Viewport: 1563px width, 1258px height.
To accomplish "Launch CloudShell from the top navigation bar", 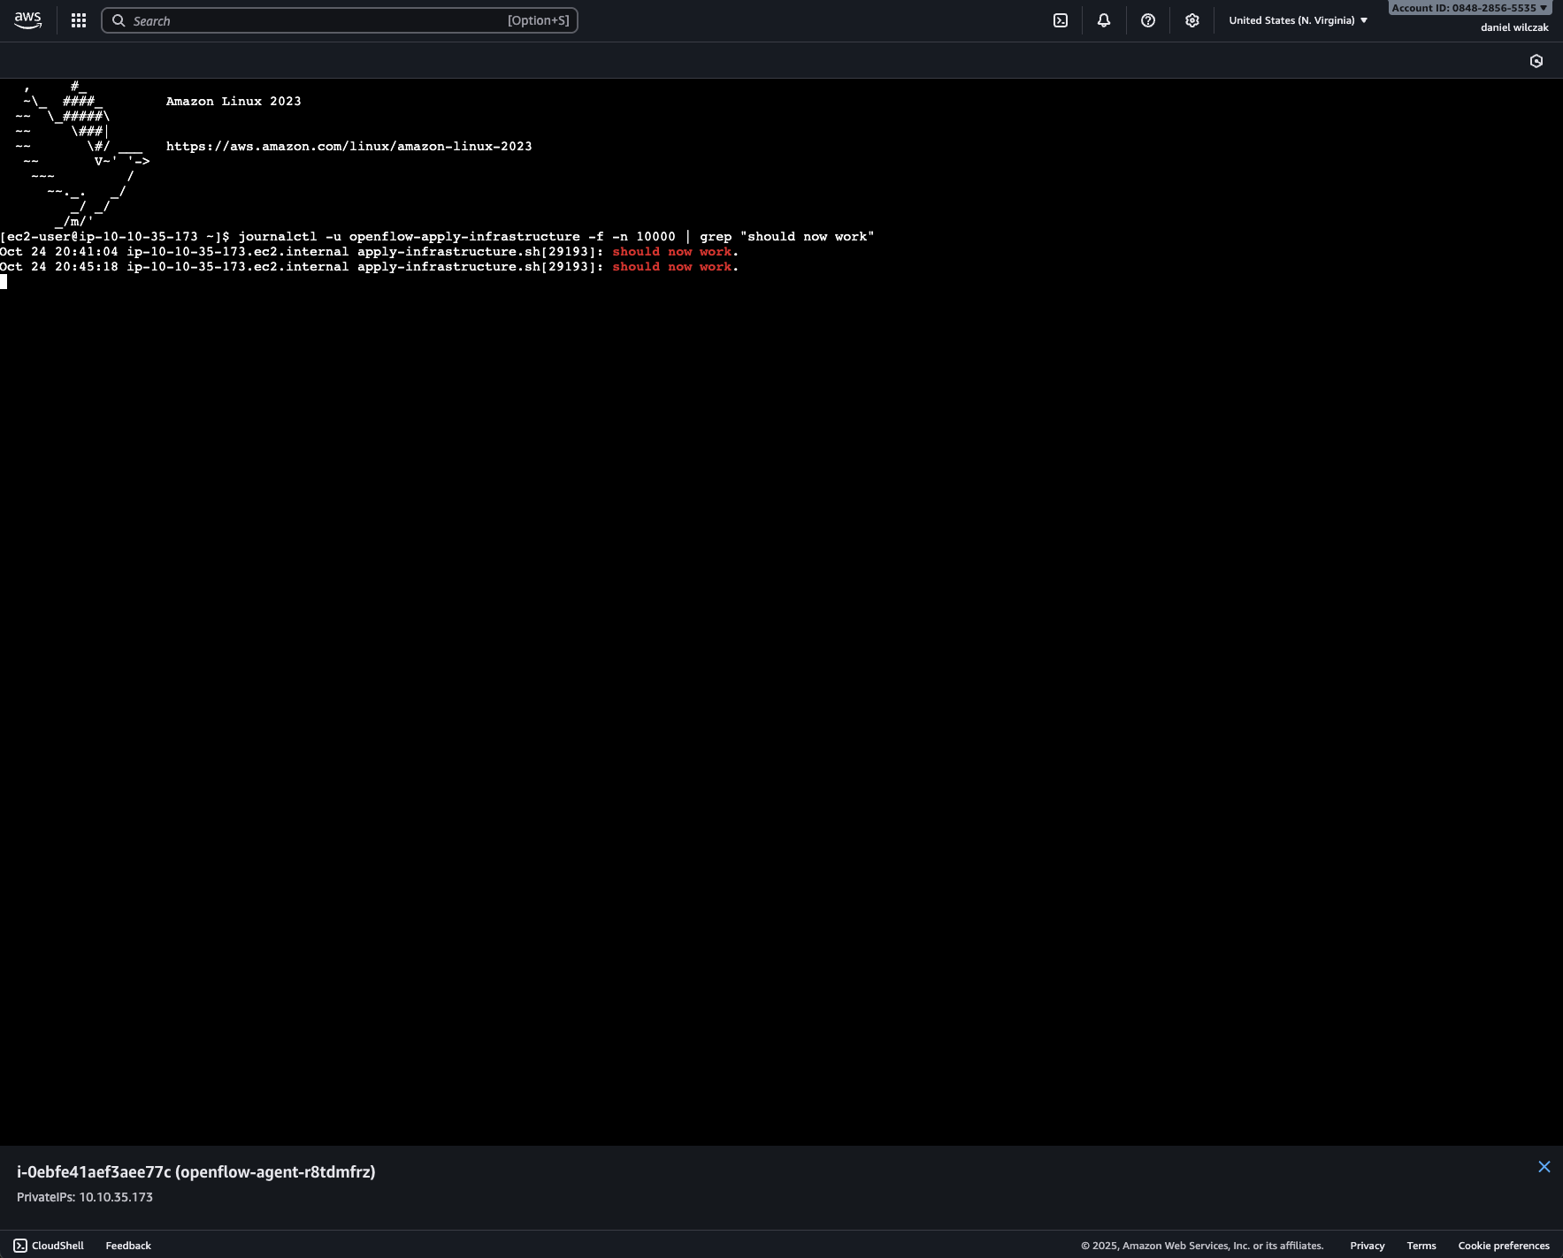I will (x=1061, y=20).
